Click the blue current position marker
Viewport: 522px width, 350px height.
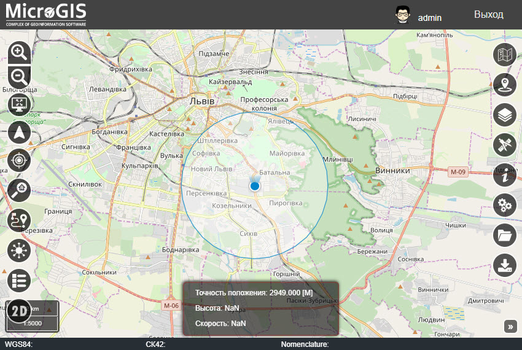tap(255, 186)
